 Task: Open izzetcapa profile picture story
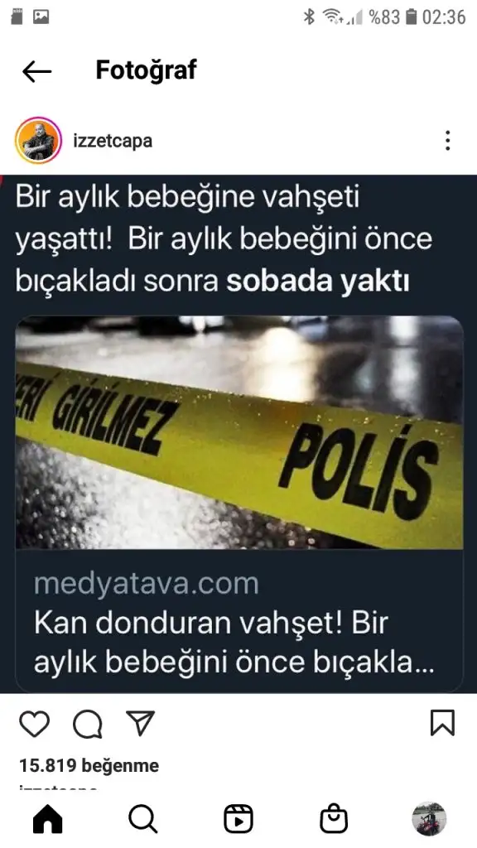pyautogui.click(x=38, y=141)
